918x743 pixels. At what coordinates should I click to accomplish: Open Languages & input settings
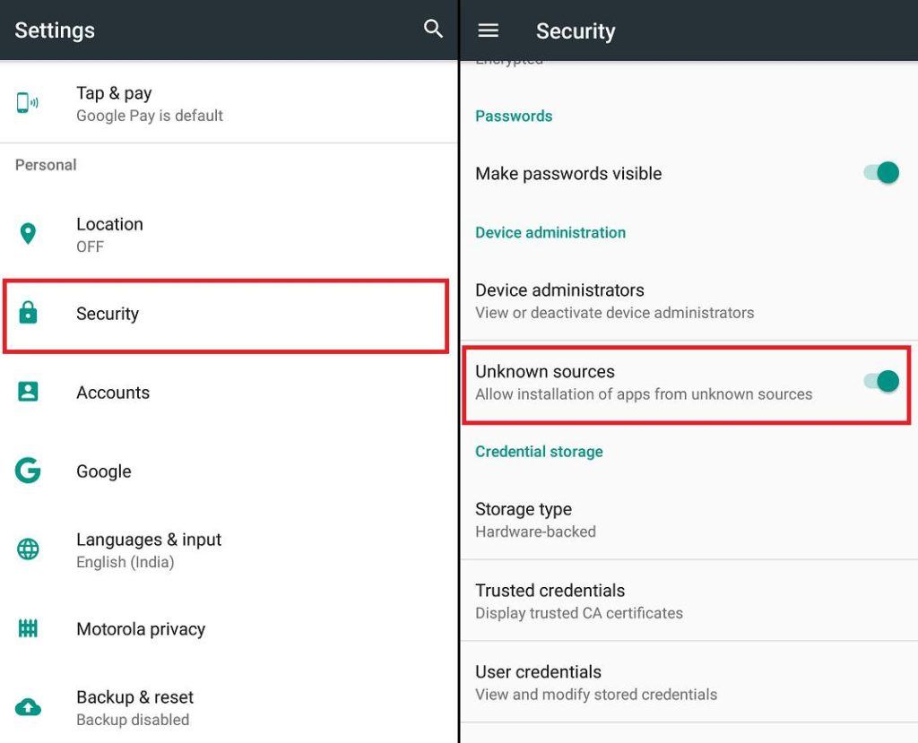coord(149,549)
